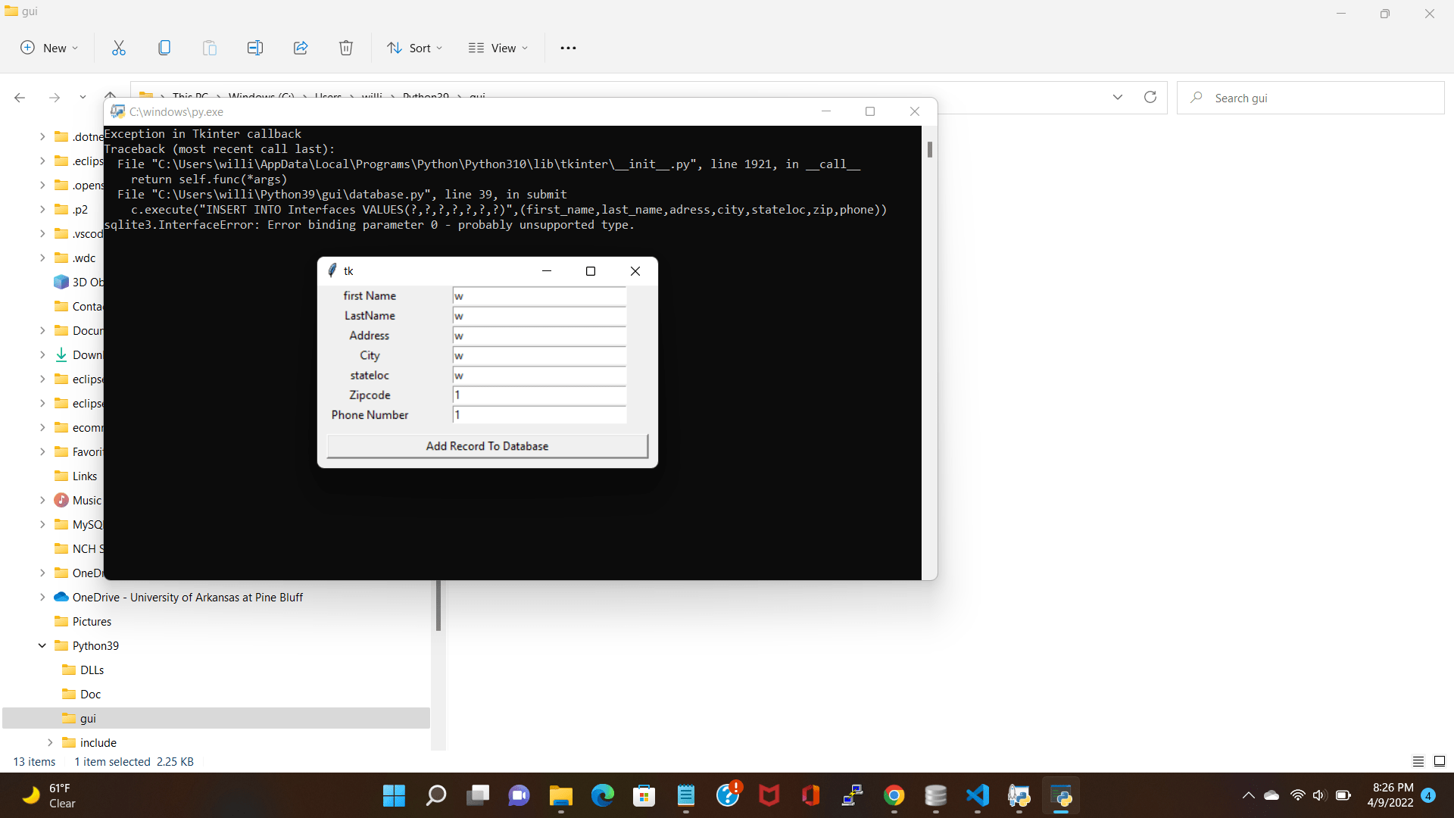Refresh the folder view
The height and width of the screenshot is (818, 1454).
pos(1150,97)
